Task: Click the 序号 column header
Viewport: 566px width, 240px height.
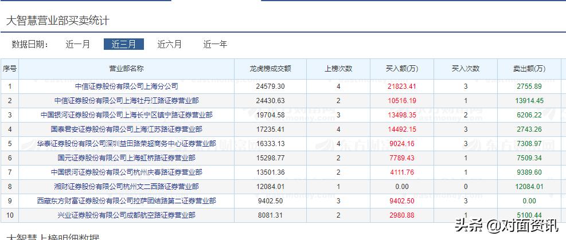Action: tap(9, 69)
